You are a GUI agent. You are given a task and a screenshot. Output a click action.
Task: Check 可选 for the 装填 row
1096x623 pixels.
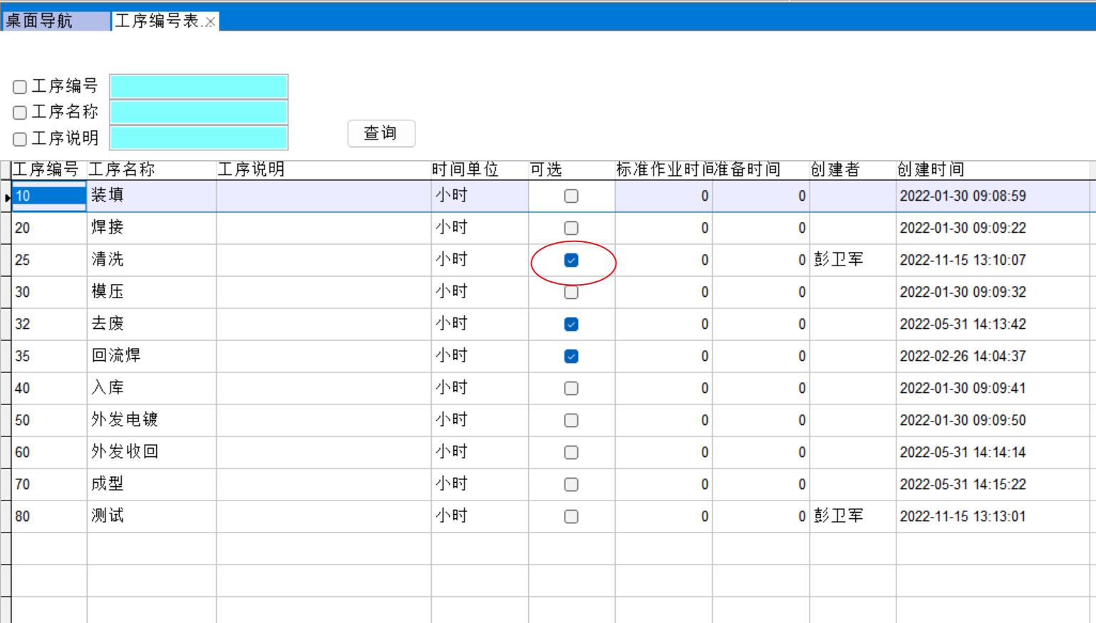[571, 197]
